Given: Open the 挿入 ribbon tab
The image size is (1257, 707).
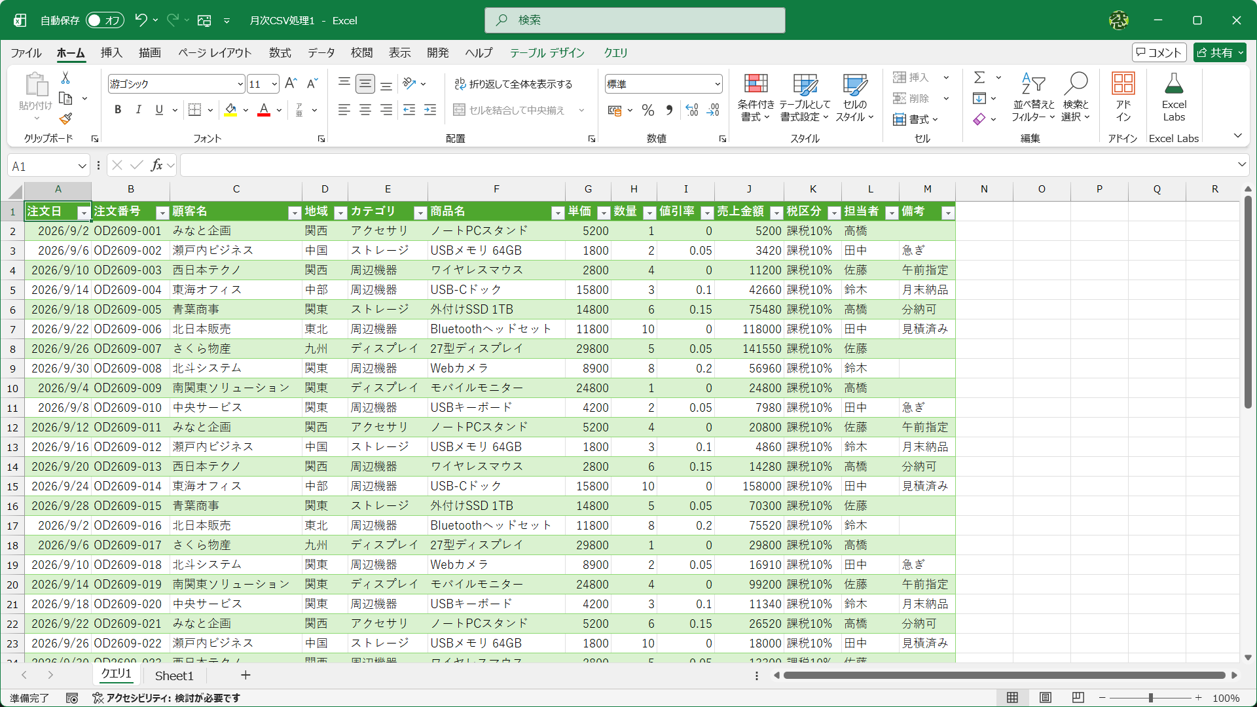Looking at the screenshot, I should point(111,53).
